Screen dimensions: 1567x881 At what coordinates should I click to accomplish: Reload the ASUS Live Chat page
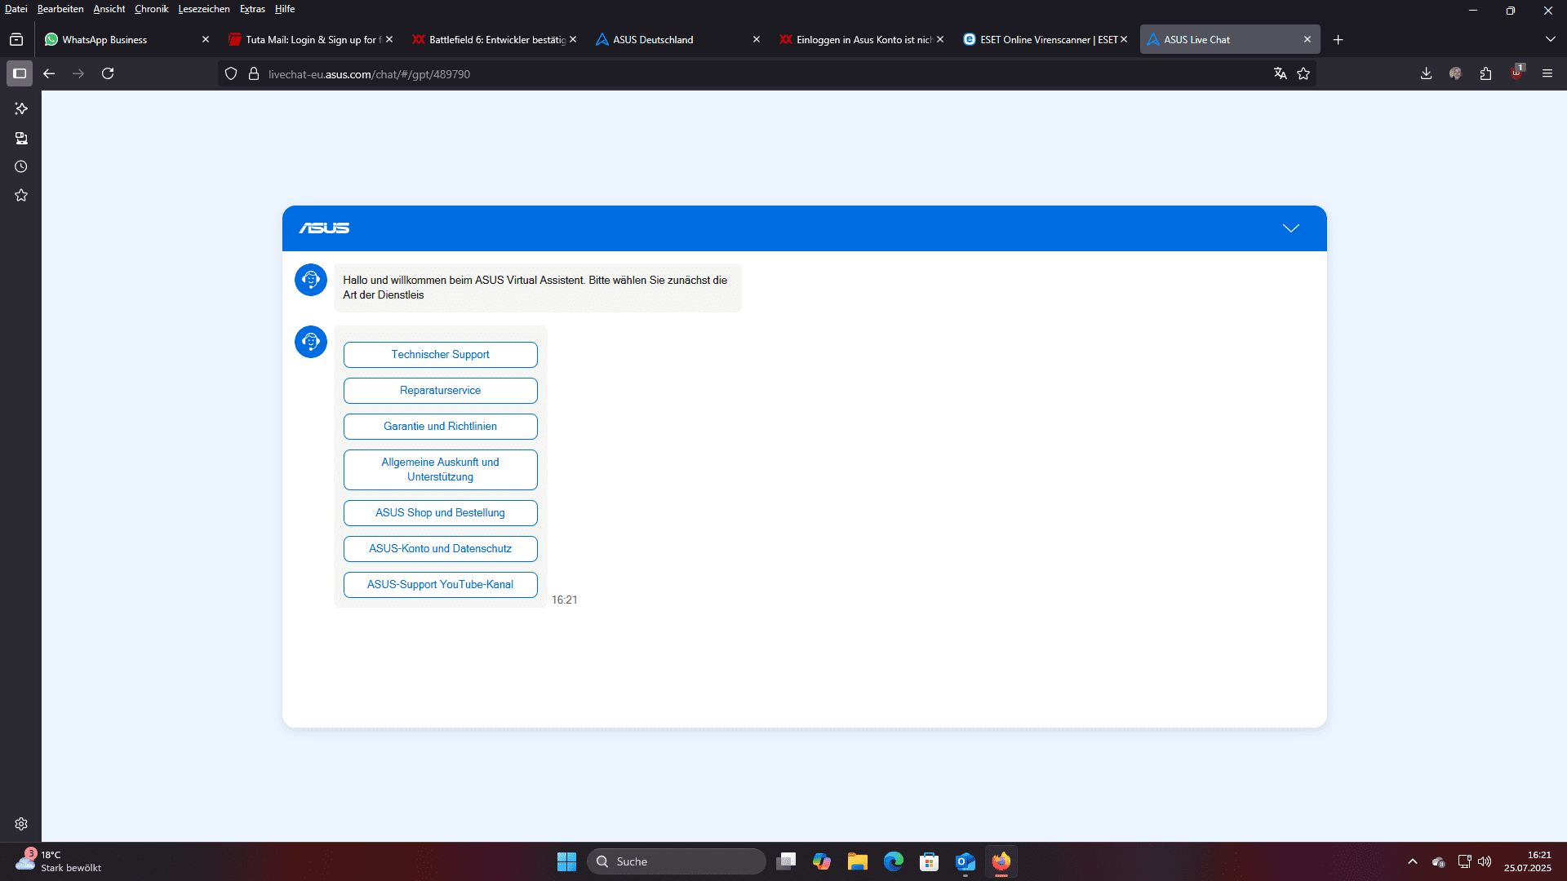click(x=108, y=73)
